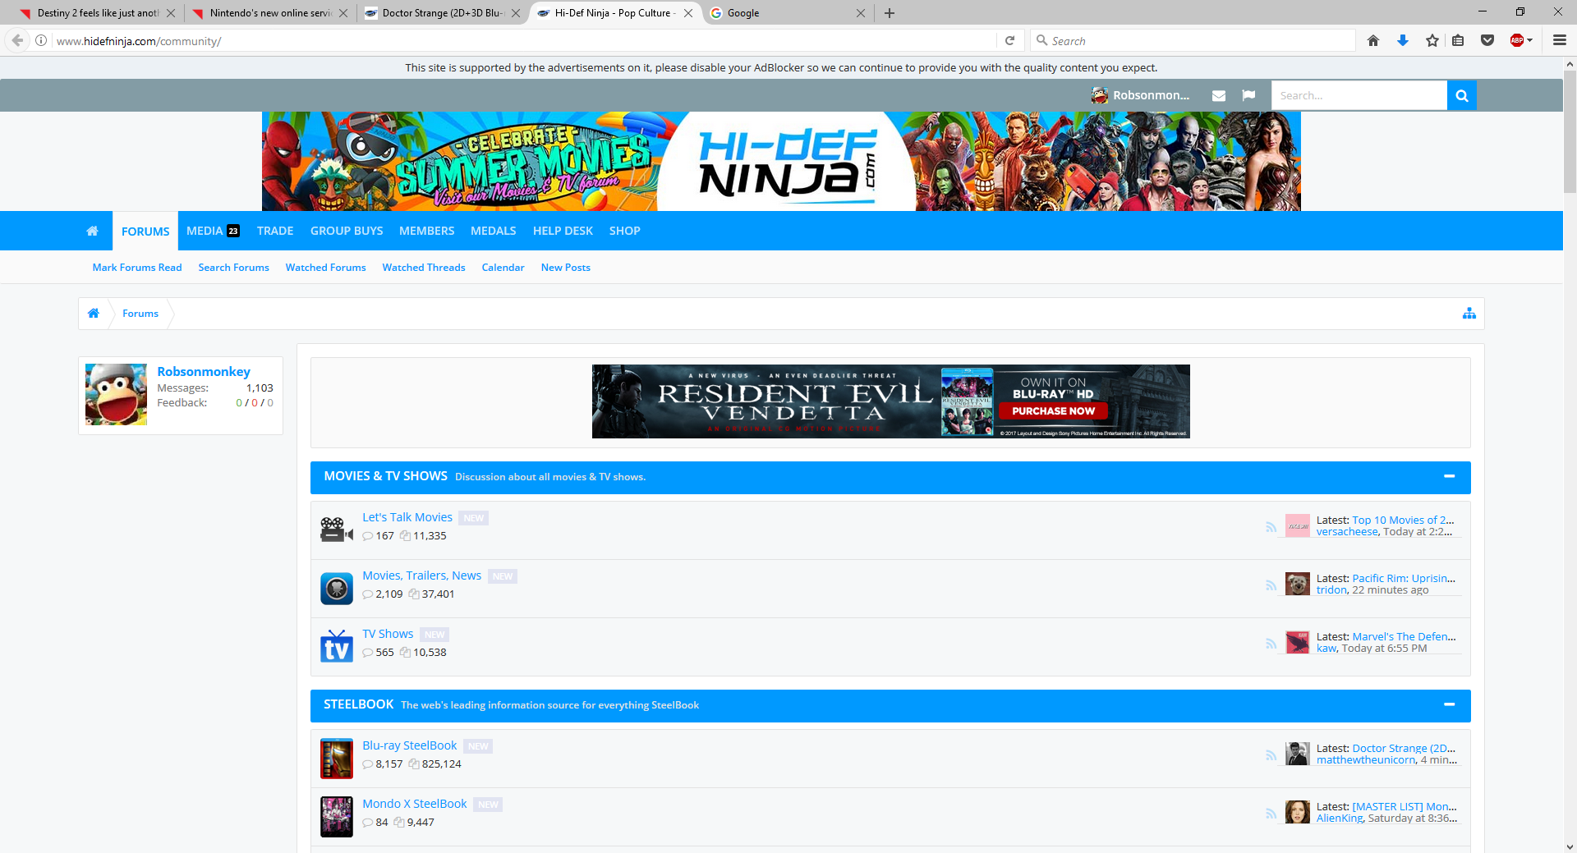
Task: Switch to the Nintendo's new online service tab
Action: tap(270, 13)
